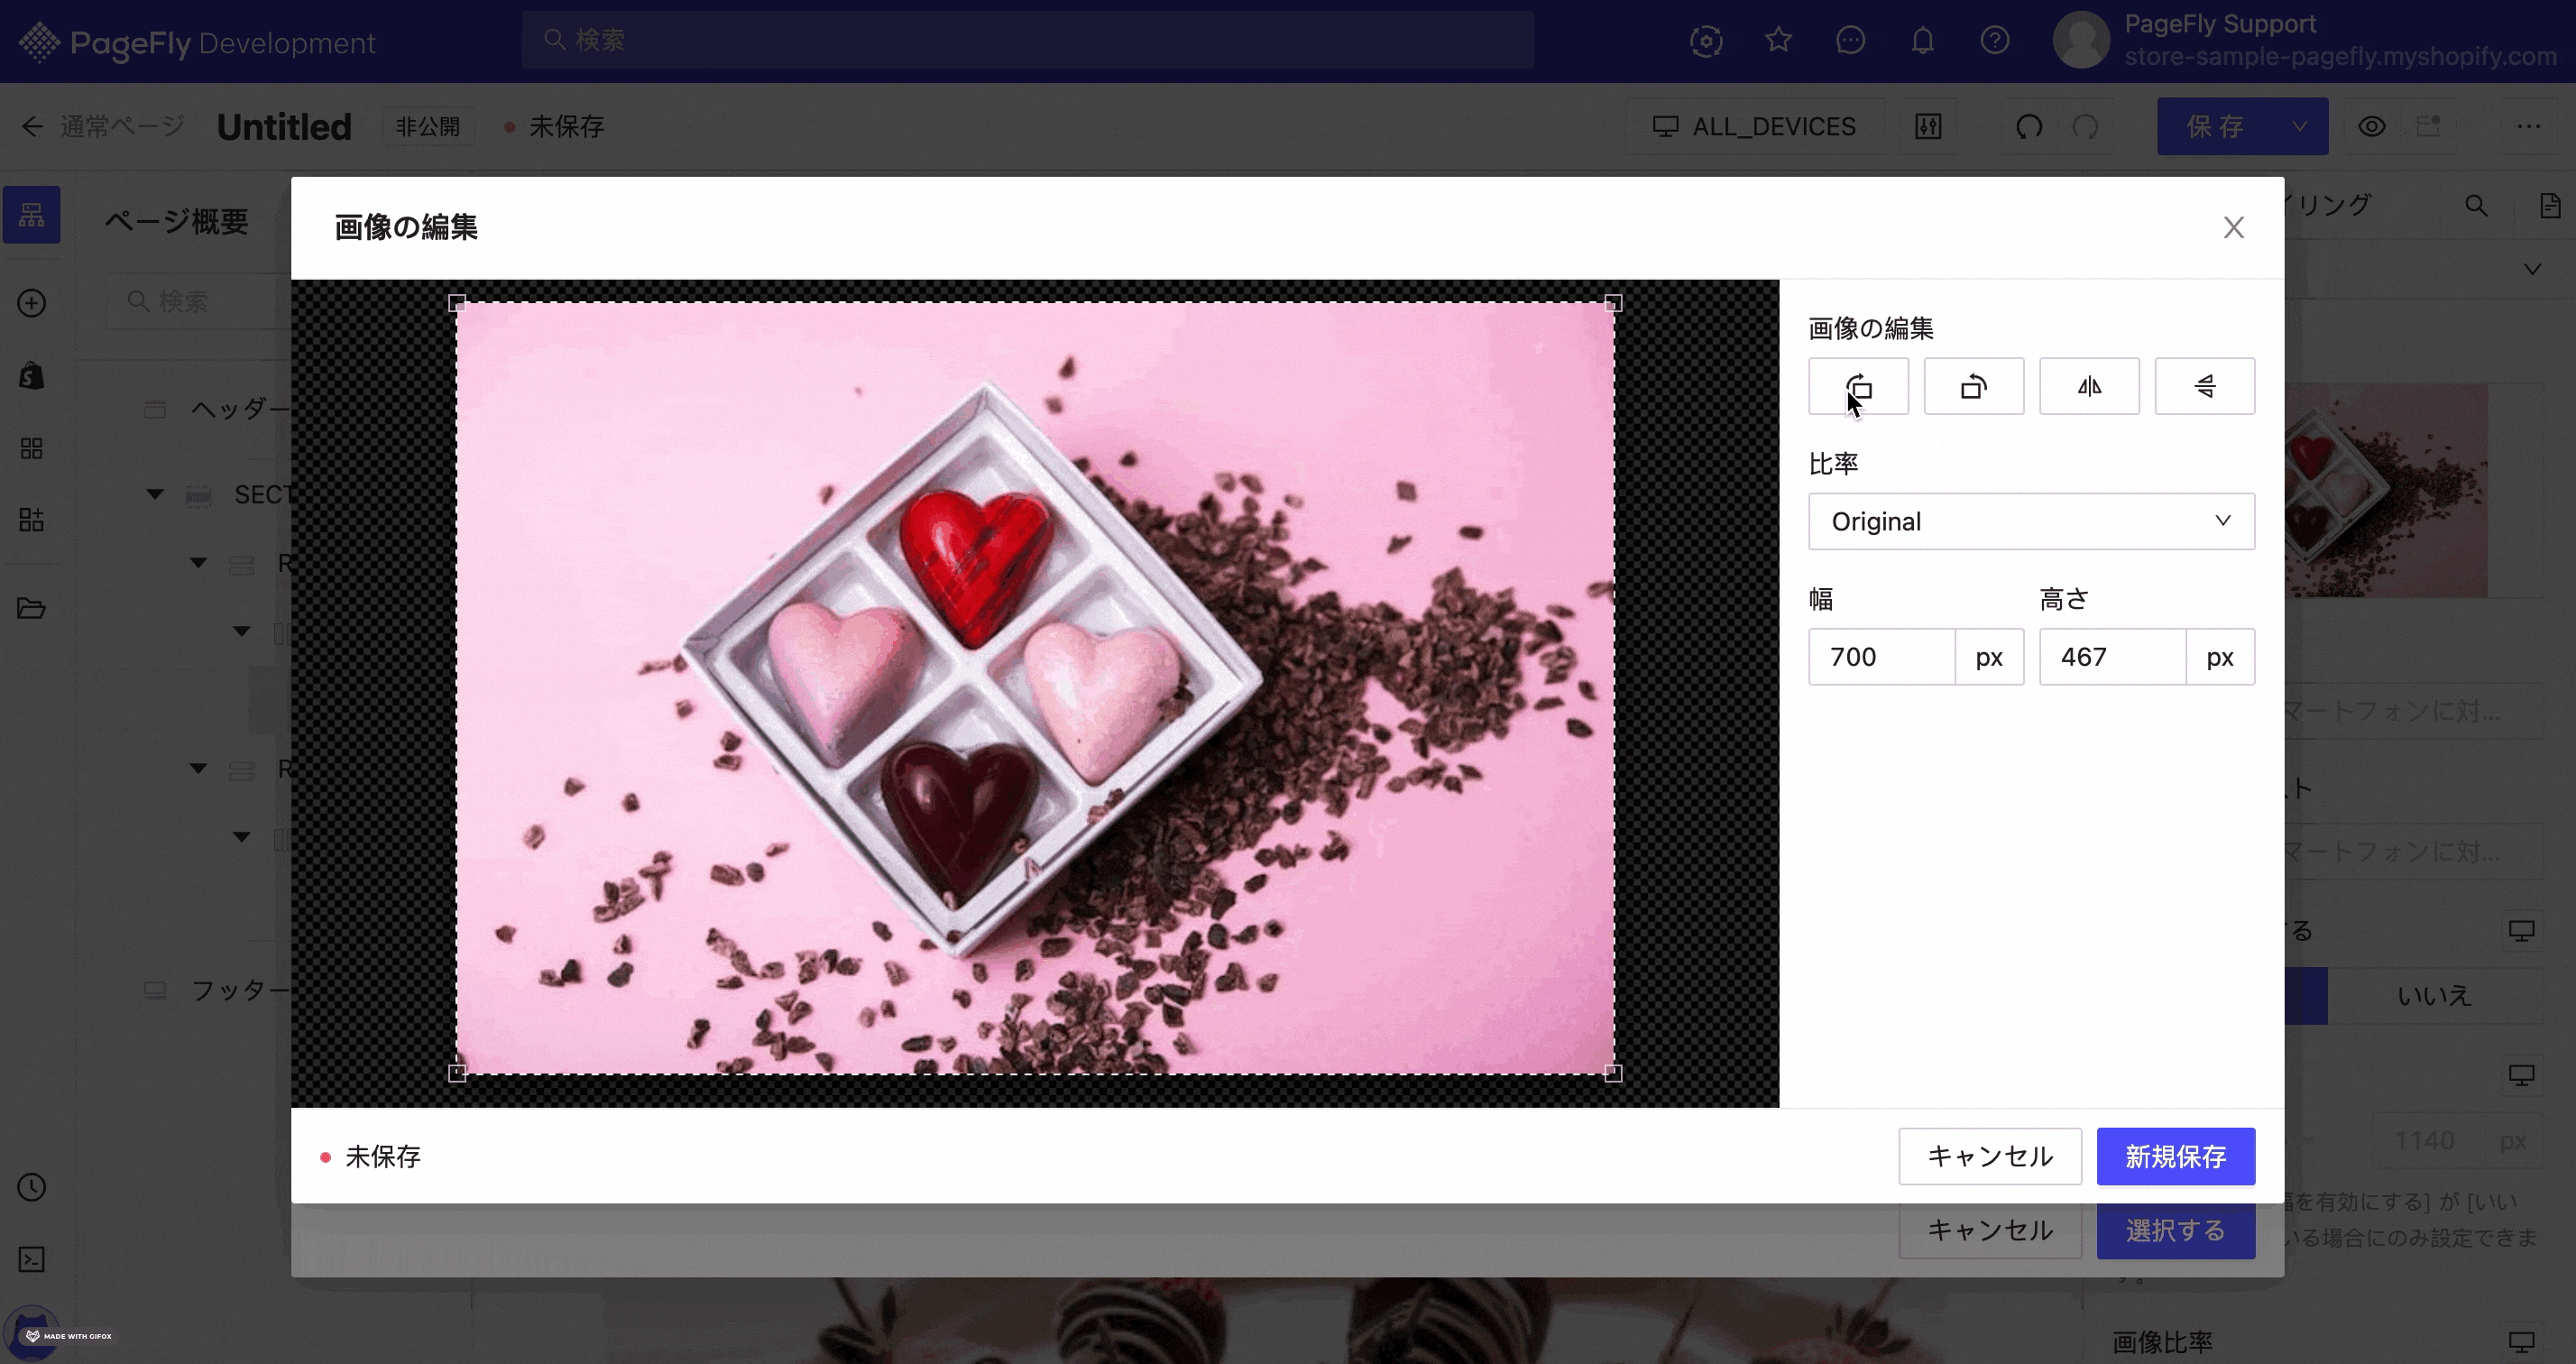
Task: Open the history clock sidebar icon
Action: (31, 1187)
